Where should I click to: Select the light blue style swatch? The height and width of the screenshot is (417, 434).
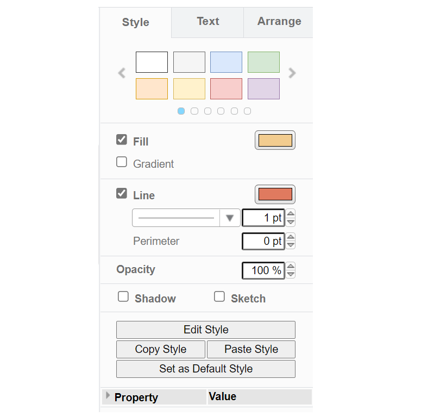point(226,62)
